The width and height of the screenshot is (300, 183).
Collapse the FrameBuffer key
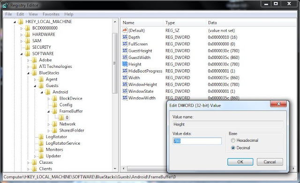(x=49, y=111)
